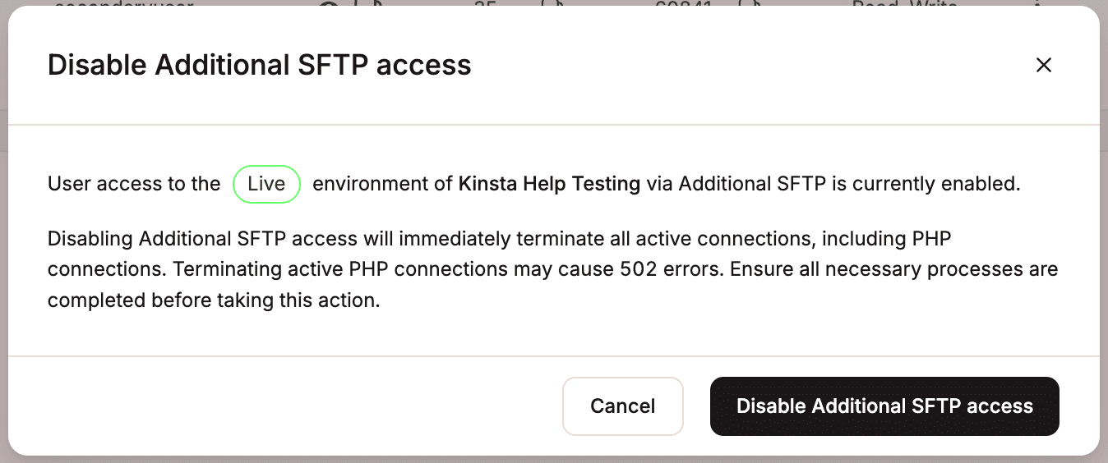The width and height of the screenshot is (1108, 463).
Task: Click the 60241 value in the background row
Action: tap(683, 4)
